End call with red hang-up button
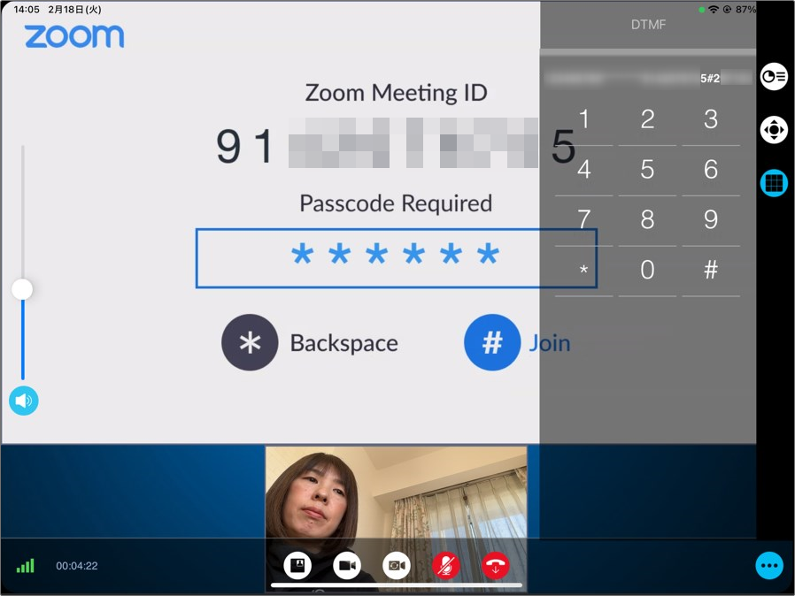This screenshot has height=596, width=795. pyautogui.click(x=496, y=565)
